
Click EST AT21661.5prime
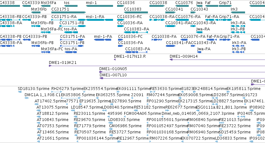(x=53, y=138)
